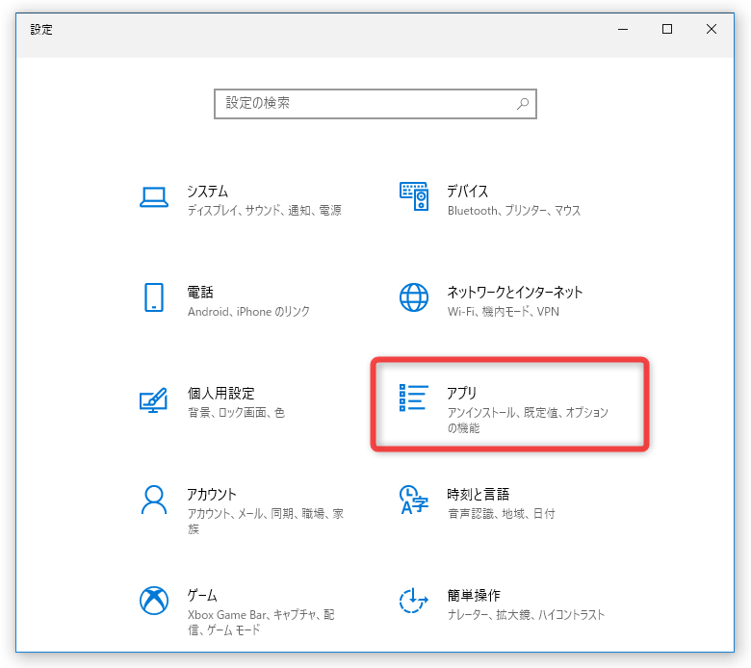Click 'アカウント、メール、同期、職場、家族' description
Screen dimensions: 751x668
266,521
